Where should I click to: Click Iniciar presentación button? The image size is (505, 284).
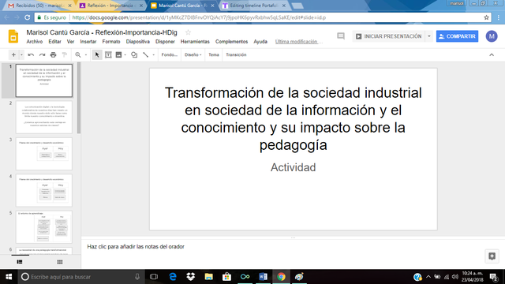pos(389,36)
